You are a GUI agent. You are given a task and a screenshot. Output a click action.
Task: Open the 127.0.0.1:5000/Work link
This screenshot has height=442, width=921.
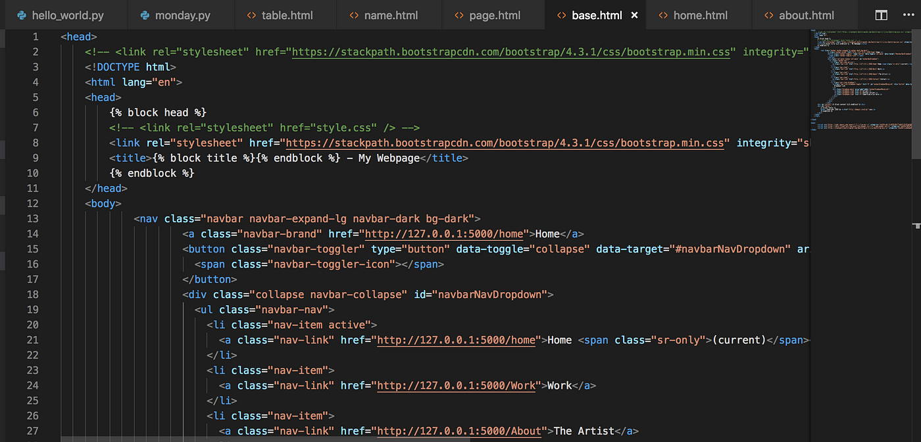pos(457,385)
